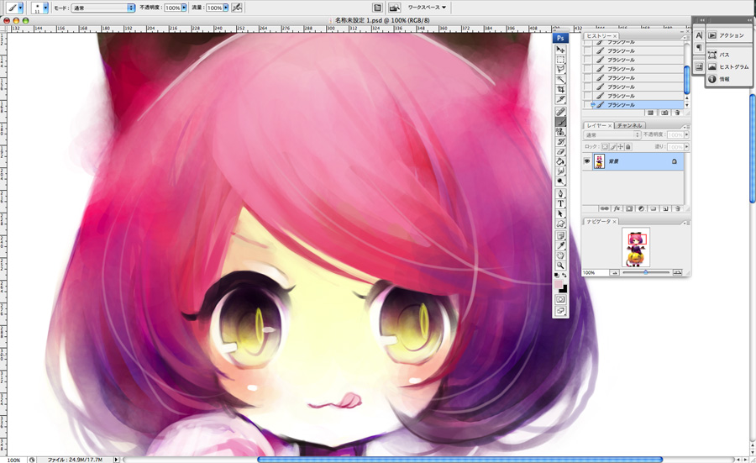Open the ワークスペース dropdown

click(427, 8)
